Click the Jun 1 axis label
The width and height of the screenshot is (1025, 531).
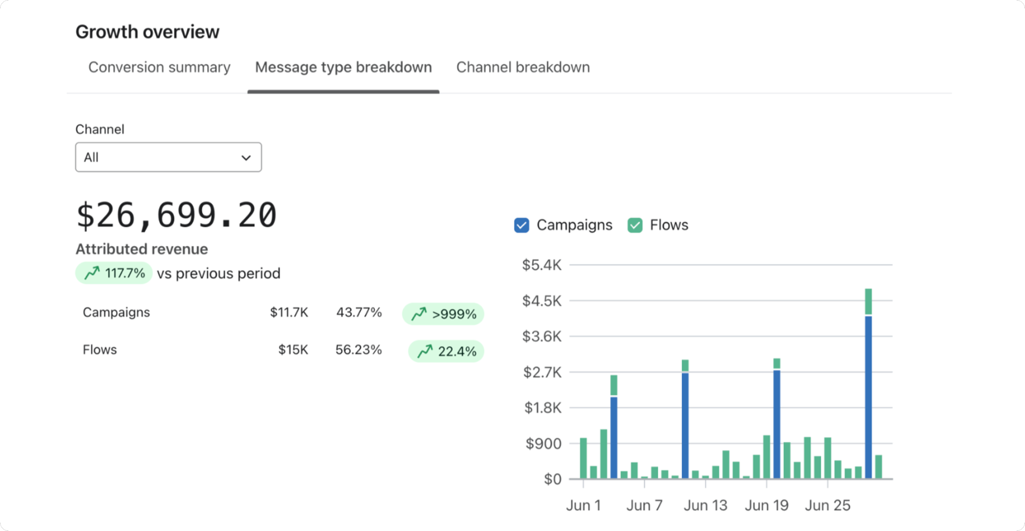click(x=584, y=505)
